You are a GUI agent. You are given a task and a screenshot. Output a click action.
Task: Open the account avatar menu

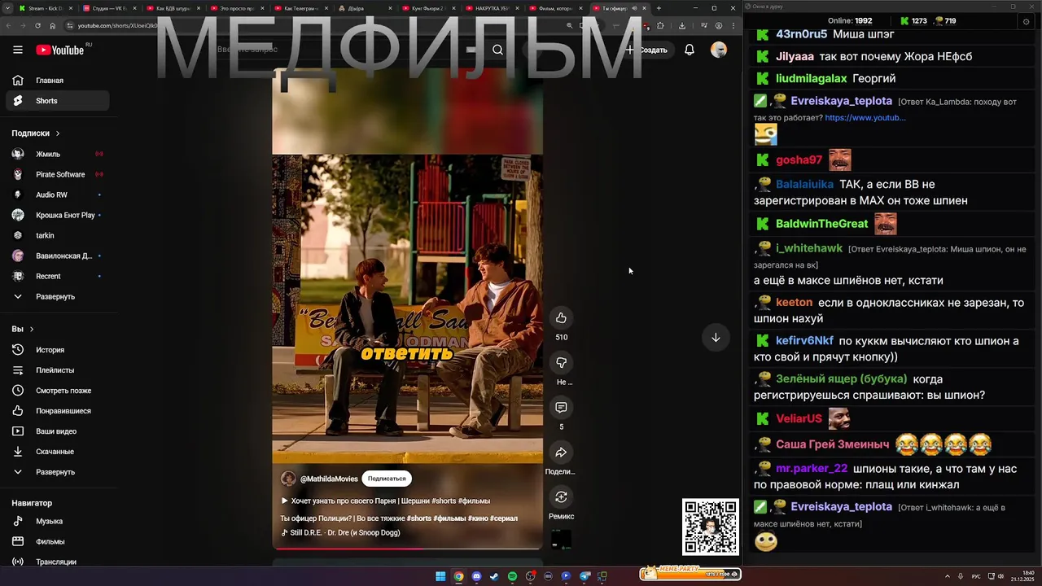click(719, 50)
